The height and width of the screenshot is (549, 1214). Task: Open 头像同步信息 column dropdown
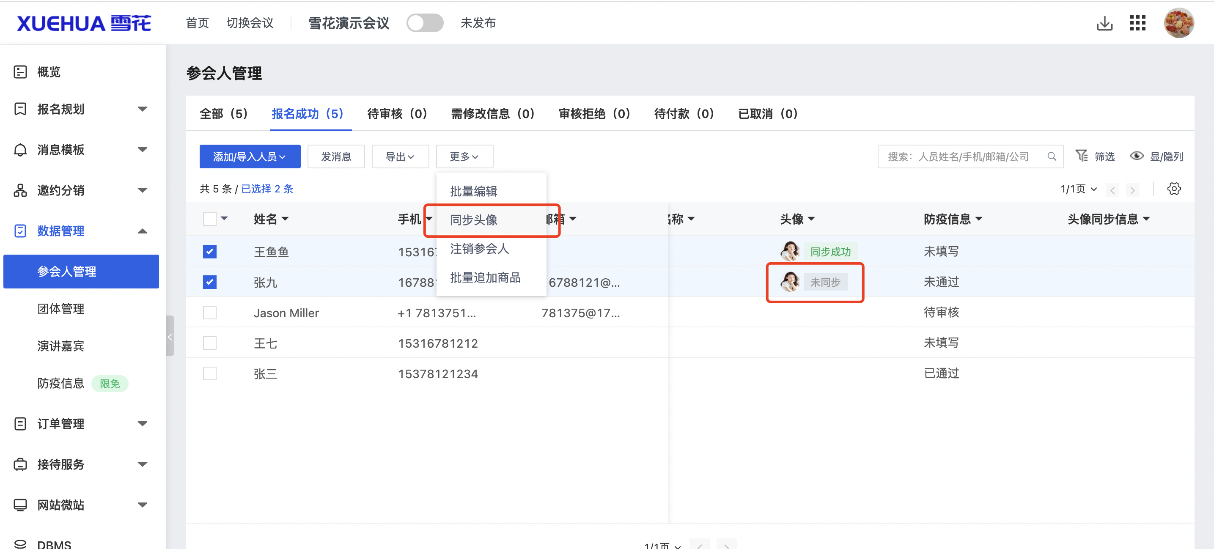pyautogui.click(x=1146, y=219)
